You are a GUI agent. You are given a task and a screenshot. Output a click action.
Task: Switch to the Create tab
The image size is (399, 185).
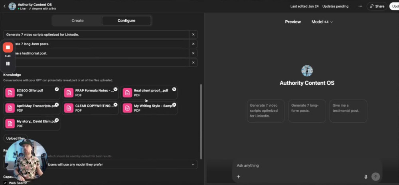click(77, 21)
